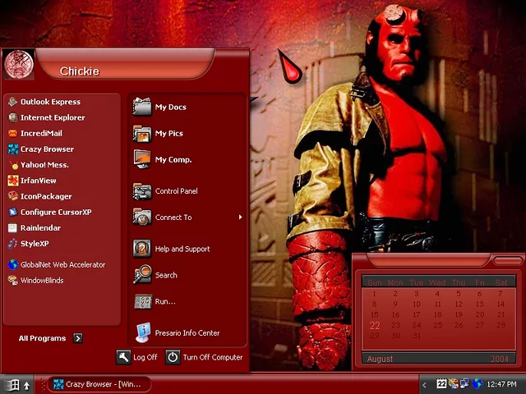The width and height of the screenshot is (526, 394).
Task: Click the StyleXP icon
Action: [13, 244]
